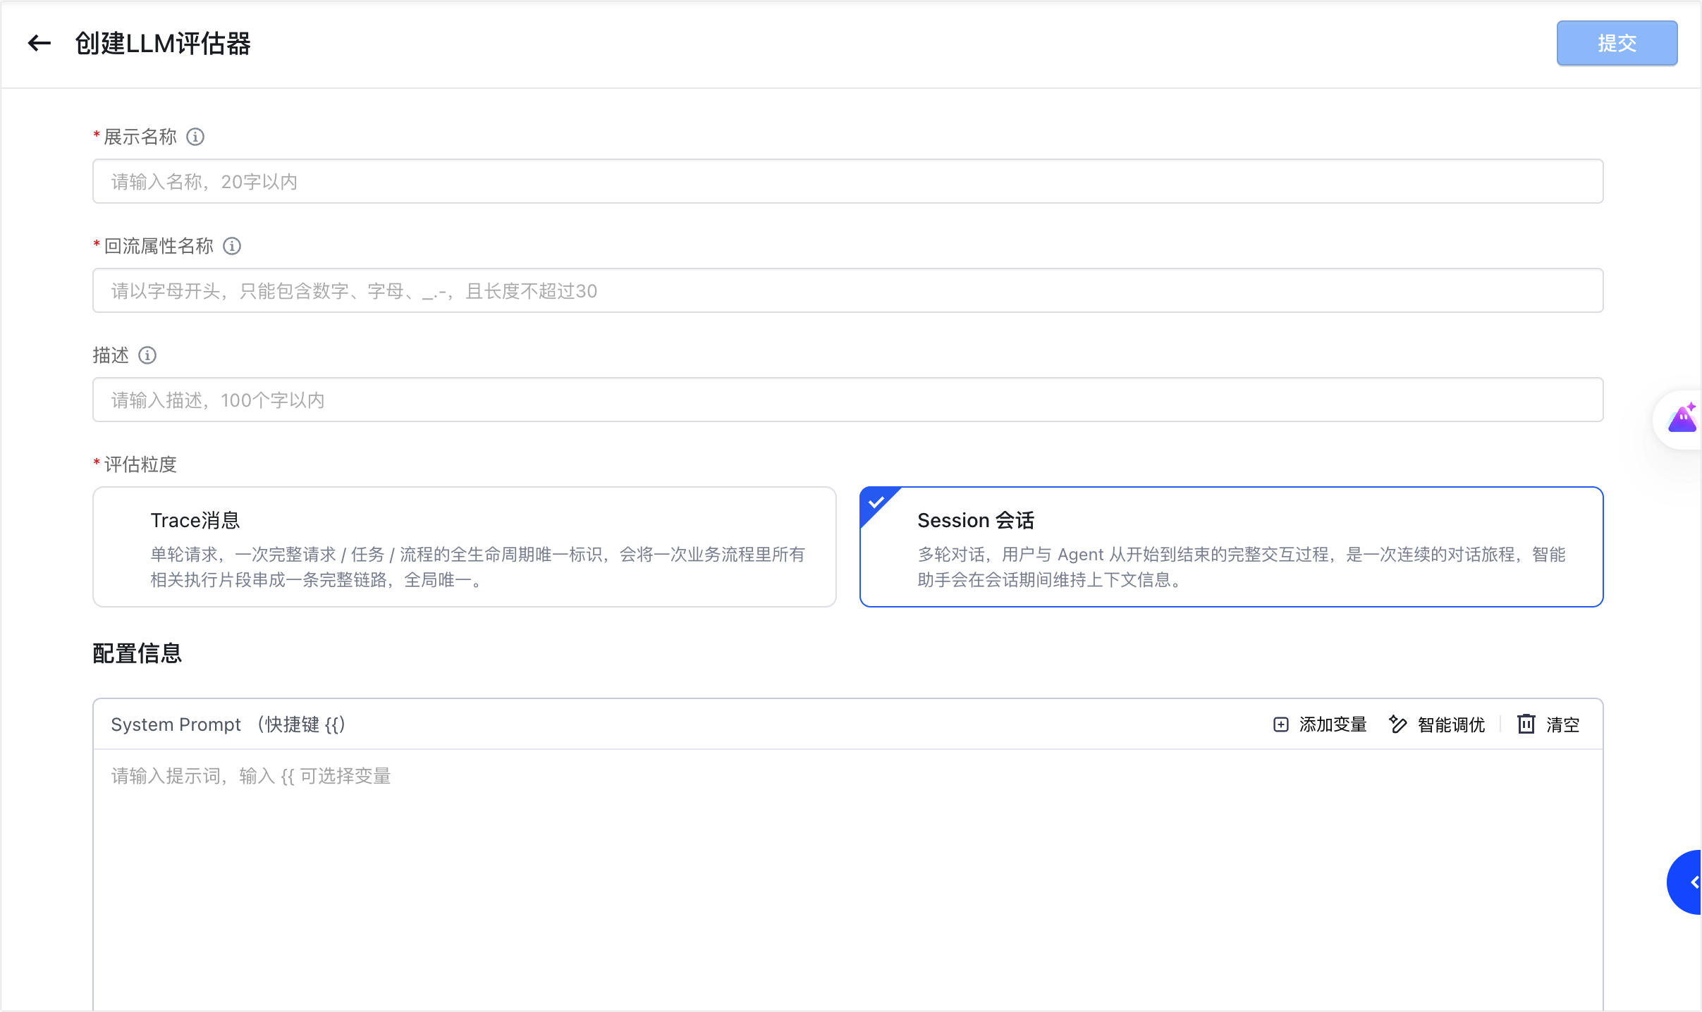
Task: Click the System Prompt（快捷键 {{）label
Action: [x=228, y=724]
